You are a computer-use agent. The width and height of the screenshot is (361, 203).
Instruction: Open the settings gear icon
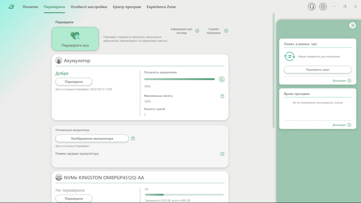[x=323, y=7]
